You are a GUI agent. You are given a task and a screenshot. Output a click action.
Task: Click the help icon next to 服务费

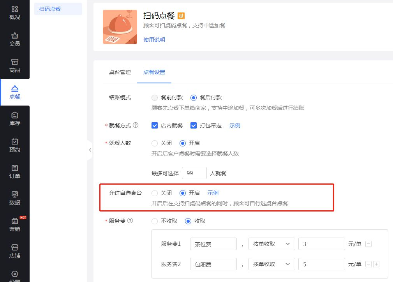pyautogui.click(x=130, y=220)
